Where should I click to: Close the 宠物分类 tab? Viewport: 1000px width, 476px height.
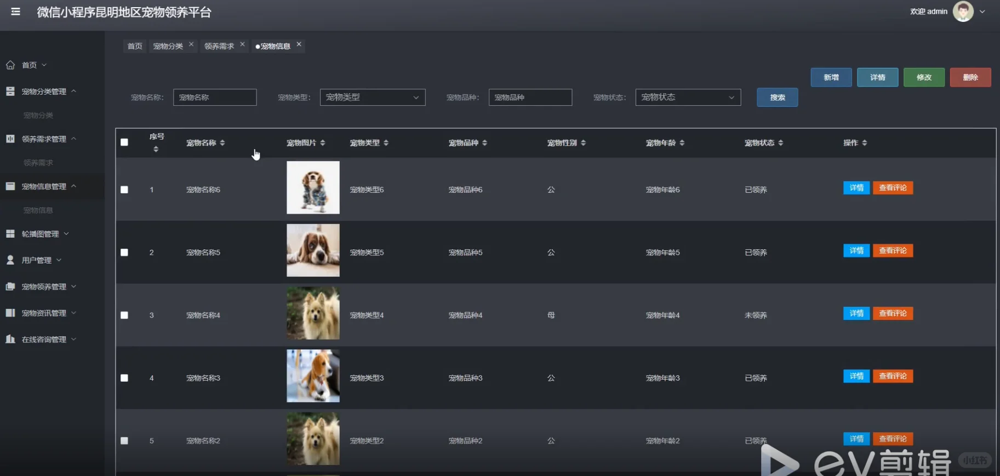191,44
